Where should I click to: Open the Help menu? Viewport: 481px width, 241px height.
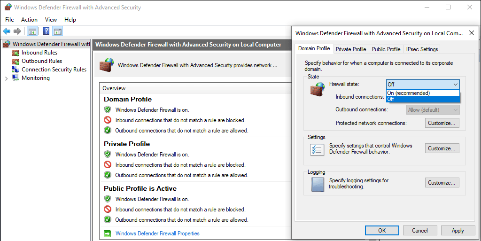point(70,20)
